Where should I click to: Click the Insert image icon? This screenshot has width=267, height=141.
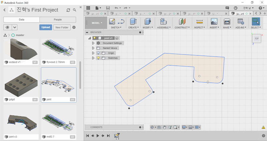214,22
